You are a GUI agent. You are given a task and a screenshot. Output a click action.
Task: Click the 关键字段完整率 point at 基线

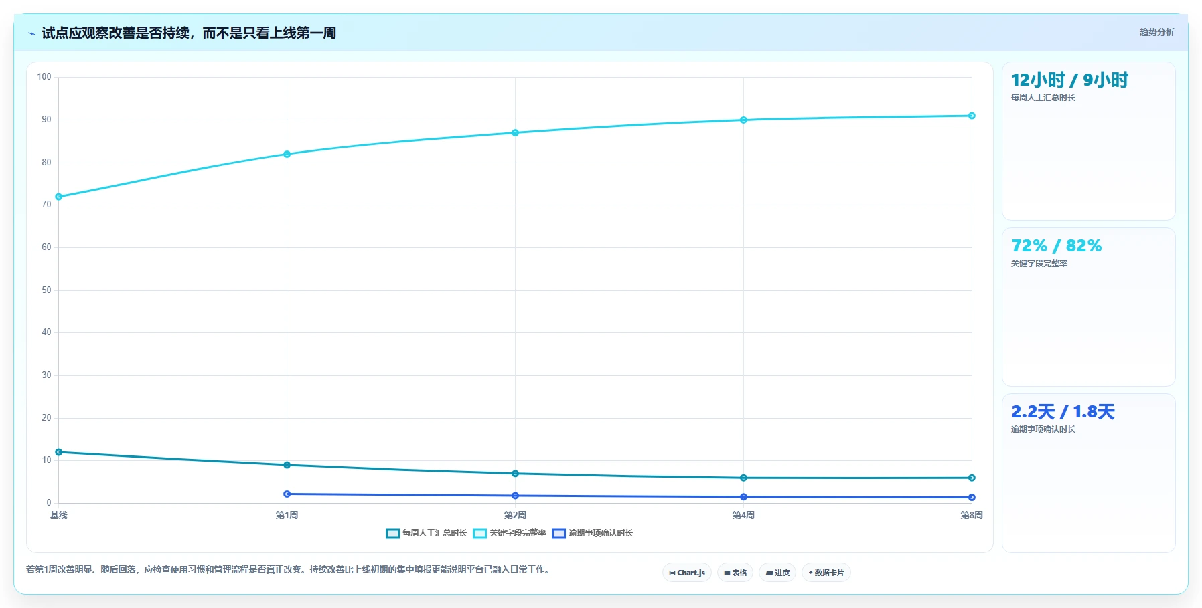coord(59,197)
